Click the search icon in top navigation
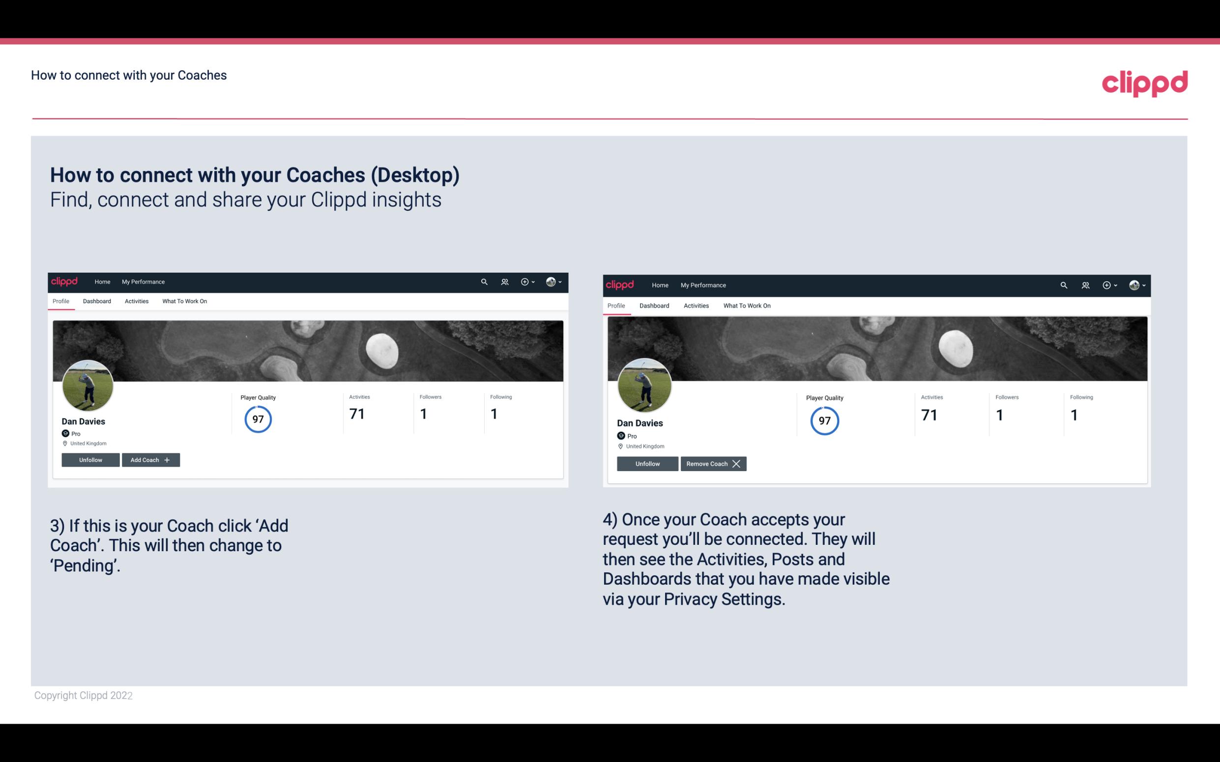 [x=484, y=281]
